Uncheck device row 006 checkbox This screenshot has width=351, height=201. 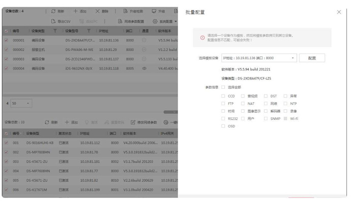tap(6, 190)
